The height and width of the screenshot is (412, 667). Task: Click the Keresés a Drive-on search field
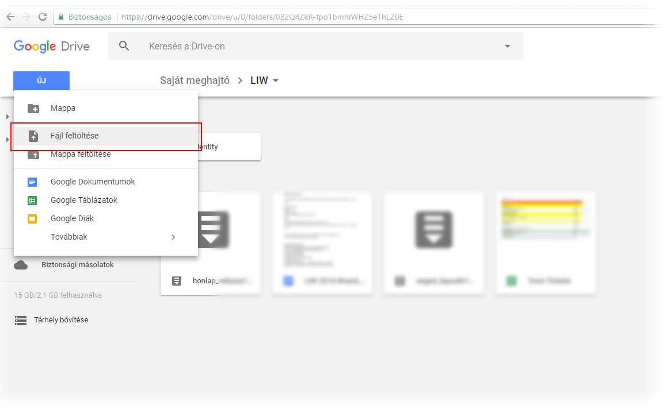pyautogui.click(x=311, y=47)
